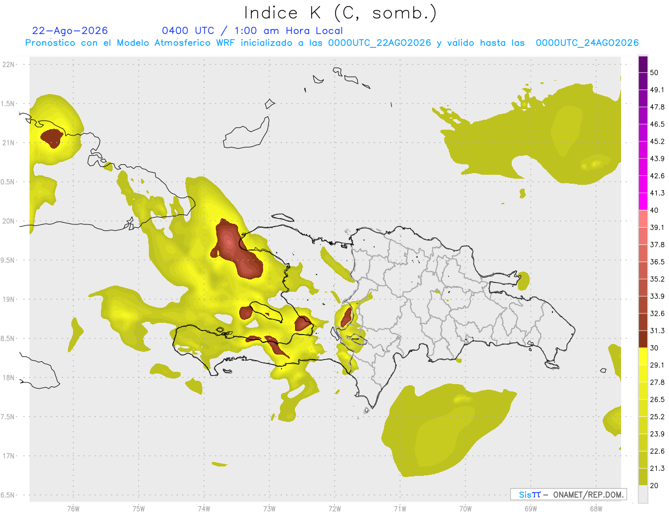Click the date label "22-Ago-2026"
669x516 pixels.
coord(70,31)
